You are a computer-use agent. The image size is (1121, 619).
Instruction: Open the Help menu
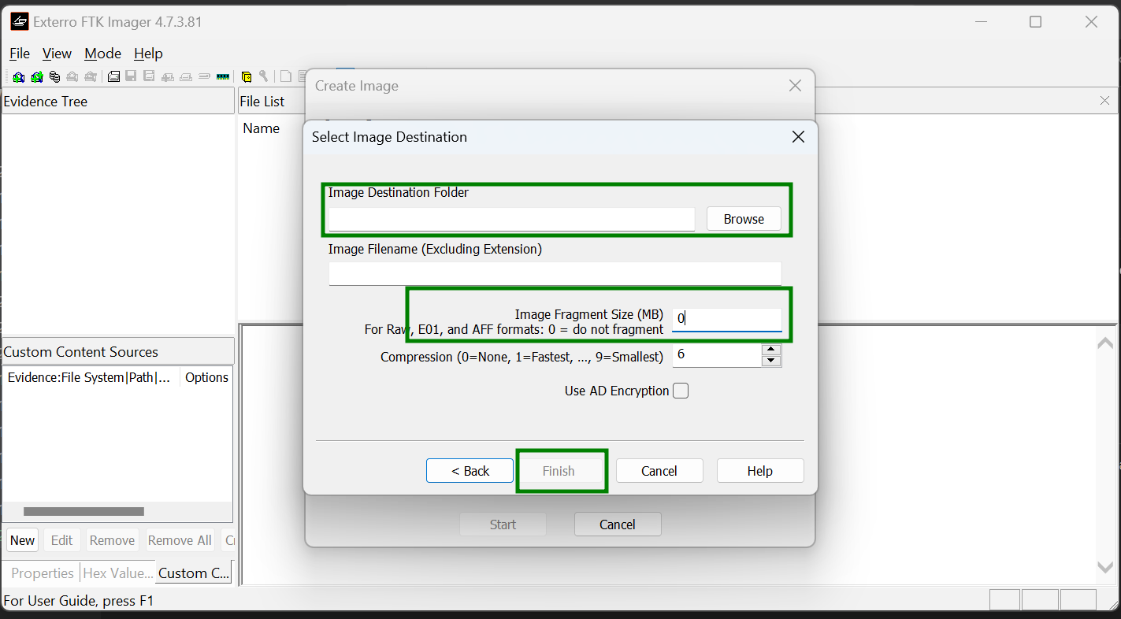[148, 54]
